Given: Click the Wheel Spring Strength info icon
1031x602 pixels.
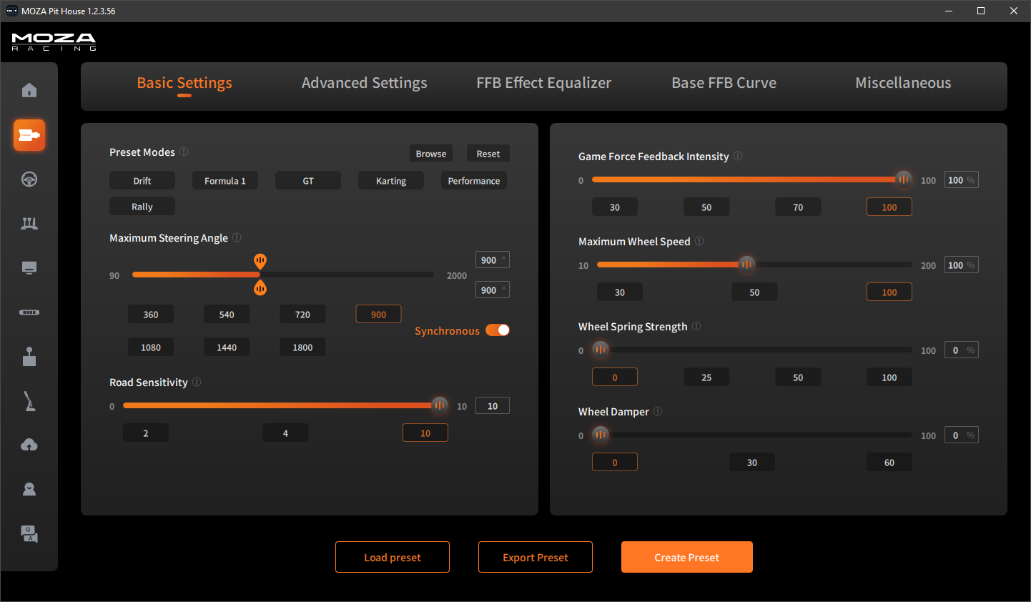Looking at the screenshot, I should tap(696, 326).
